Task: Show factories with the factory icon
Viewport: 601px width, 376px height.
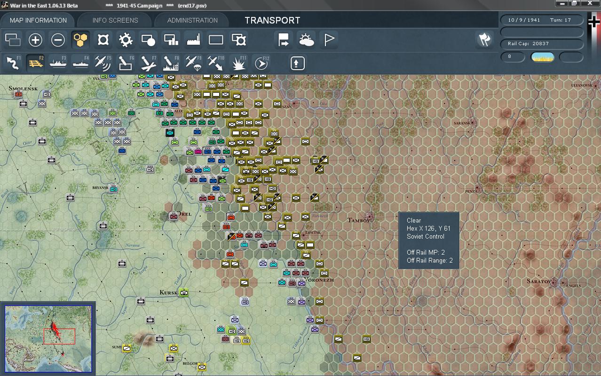Action: 193,40
